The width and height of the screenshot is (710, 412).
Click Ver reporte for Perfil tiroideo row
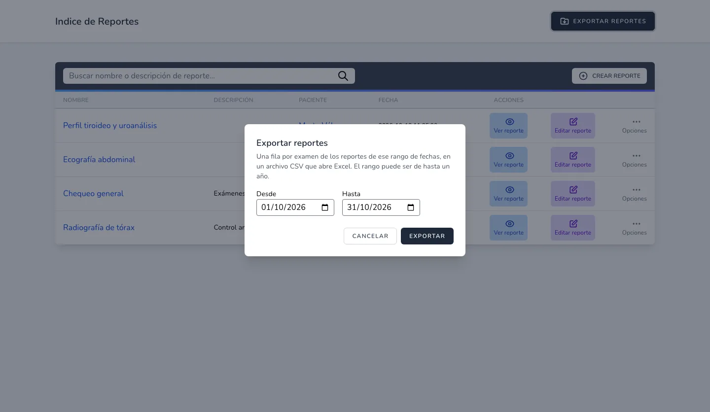coord(508,126)
